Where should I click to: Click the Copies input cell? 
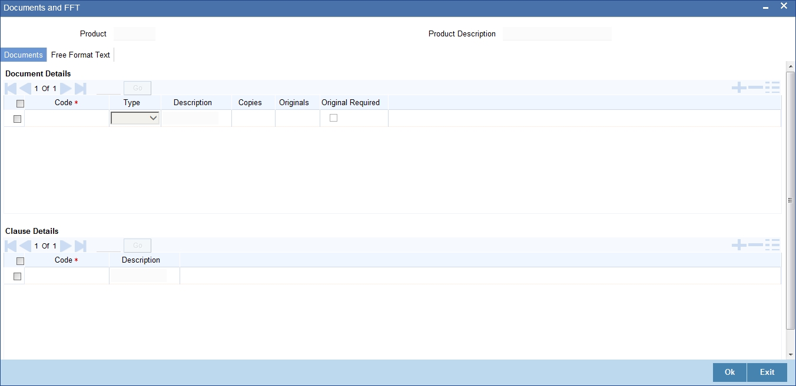tap(253, 118)
